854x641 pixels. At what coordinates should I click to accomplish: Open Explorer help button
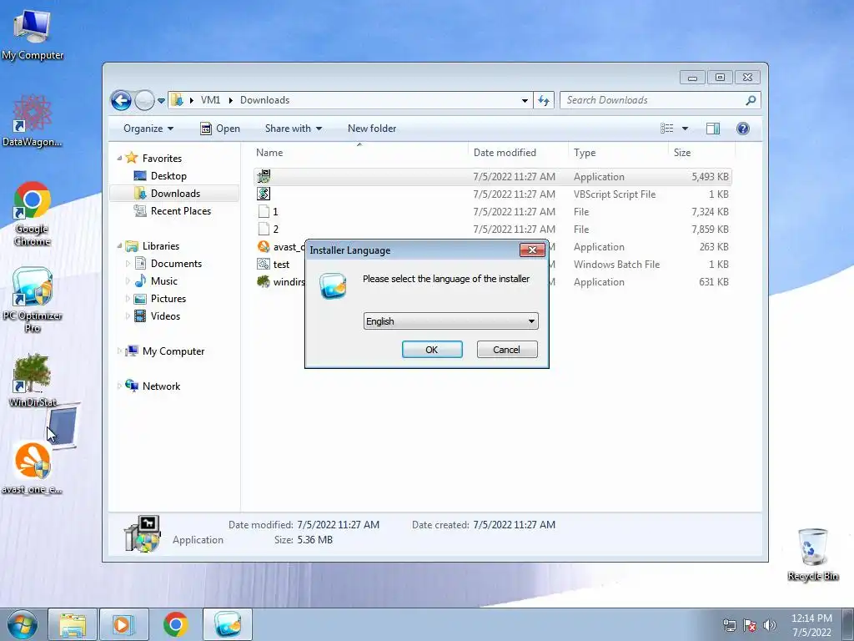pyautogui.click(x=743, y=128)
